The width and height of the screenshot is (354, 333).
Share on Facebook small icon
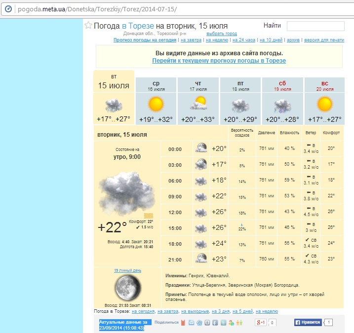pyautogui.click(x=215, y=323)
